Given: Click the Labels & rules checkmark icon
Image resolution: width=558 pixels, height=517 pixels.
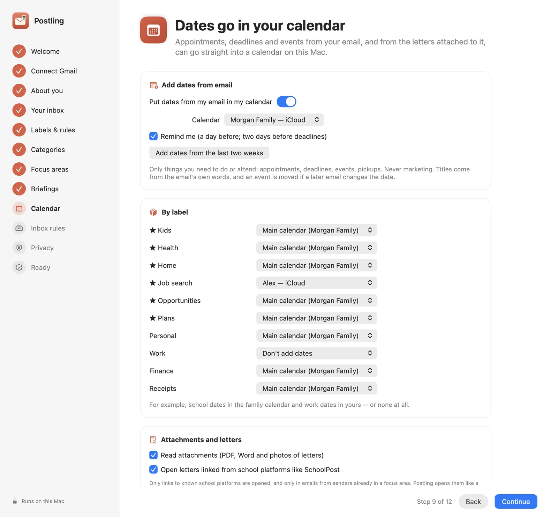Looking at the screenshot, I should (x=19, y=130).
